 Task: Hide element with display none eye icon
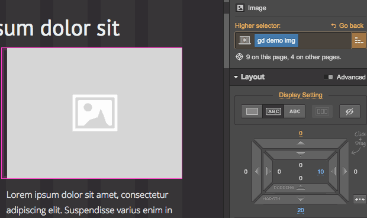350,111
